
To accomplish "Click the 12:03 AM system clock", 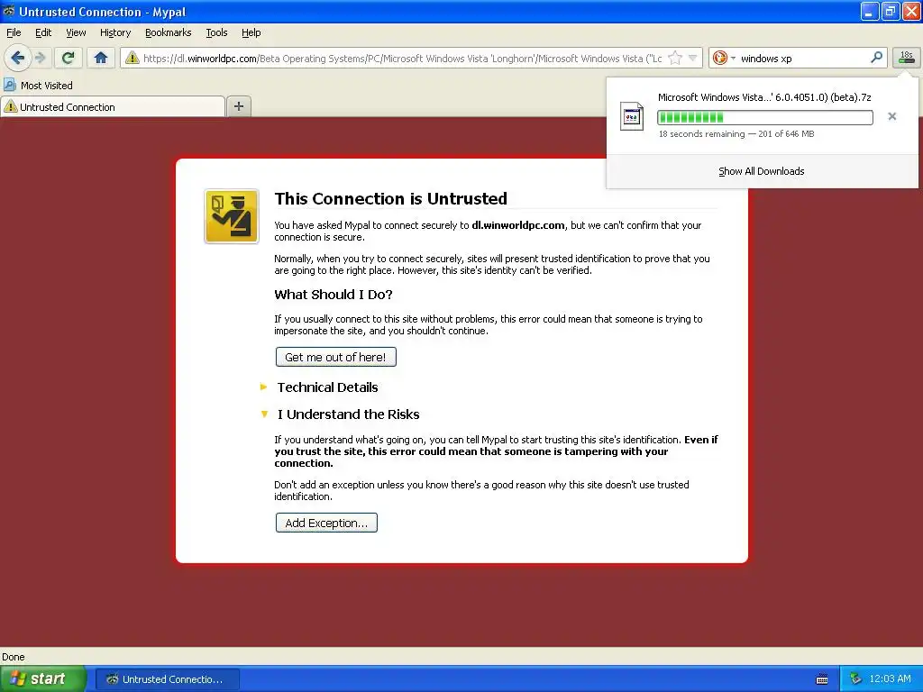I will point(890,678).
